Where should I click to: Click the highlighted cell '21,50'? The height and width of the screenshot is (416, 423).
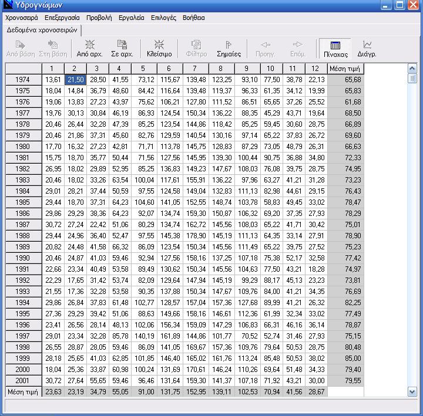click(x=76, y=80)
